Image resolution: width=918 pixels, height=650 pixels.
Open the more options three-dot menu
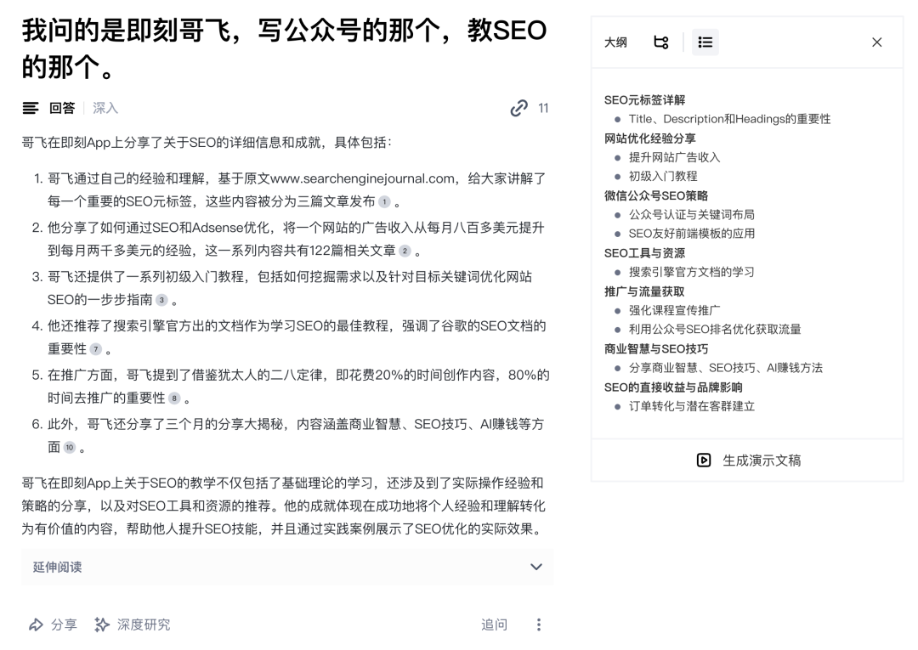click(x=539, y=625)
